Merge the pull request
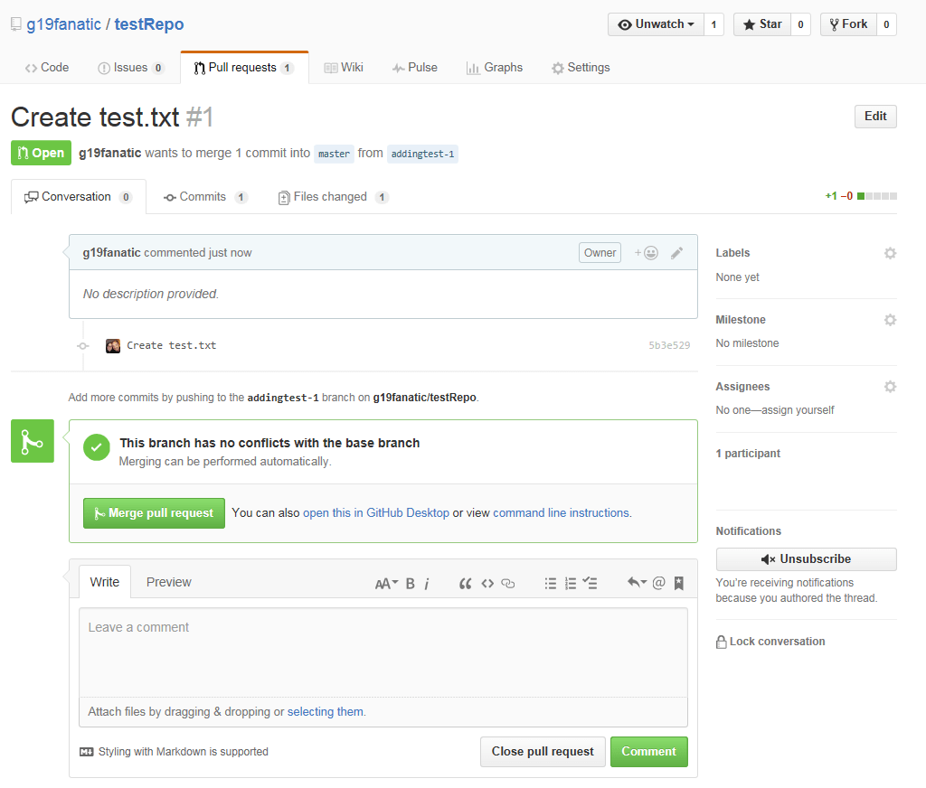 [x=154, y=513]
